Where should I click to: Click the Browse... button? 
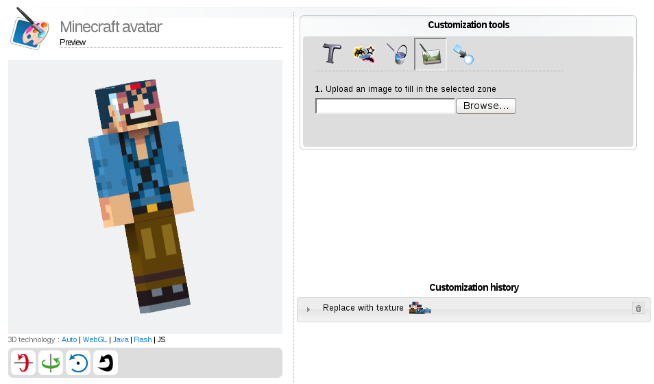pos(486,106)
